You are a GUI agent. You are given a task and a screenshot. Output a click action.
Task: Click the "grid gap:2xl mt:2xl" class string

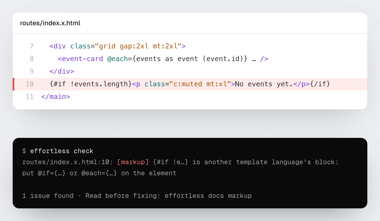[138, 46]
